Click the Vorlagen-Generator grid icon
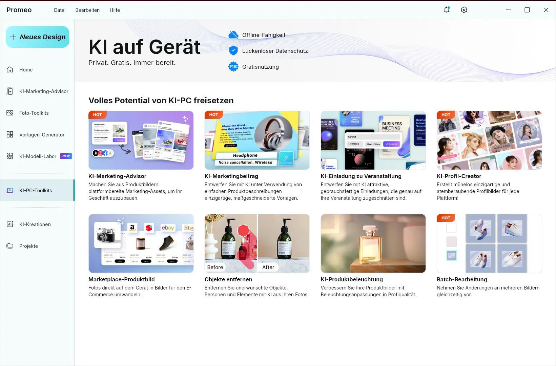Image resolution: width=556 pixels, height=366 pixels. pos(10,134)
